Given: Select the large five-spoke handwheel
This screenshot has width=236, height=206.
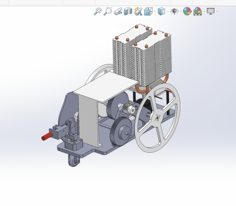Looking at the screenshot, I should pyautogui.click(x=158, y=118).
